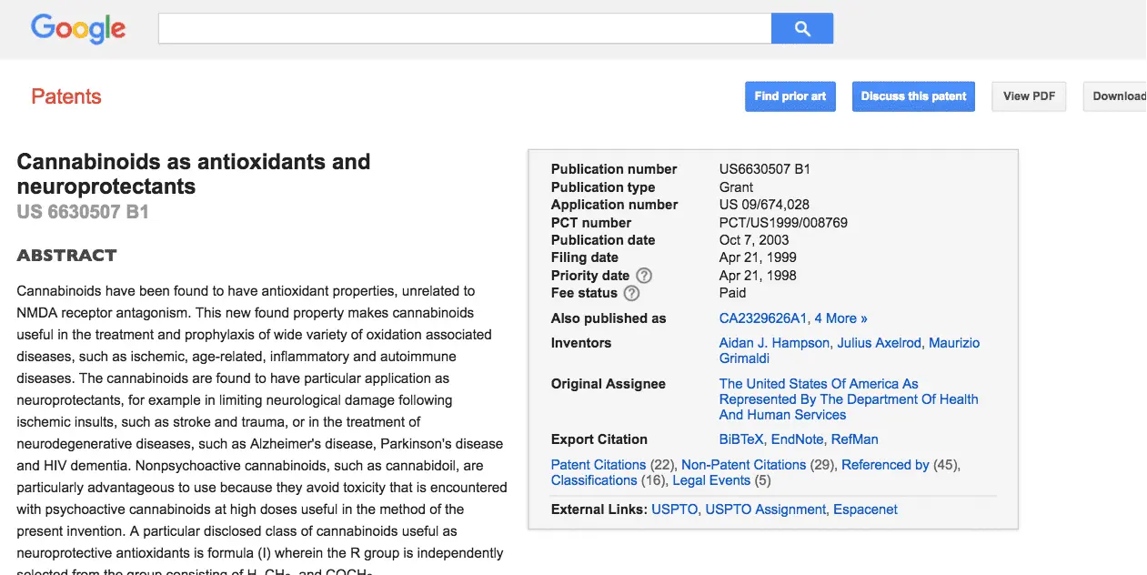This screenshot has height=575, width=1147.
Task: Jump to Patent Citations section
Action: click(598, 465)
